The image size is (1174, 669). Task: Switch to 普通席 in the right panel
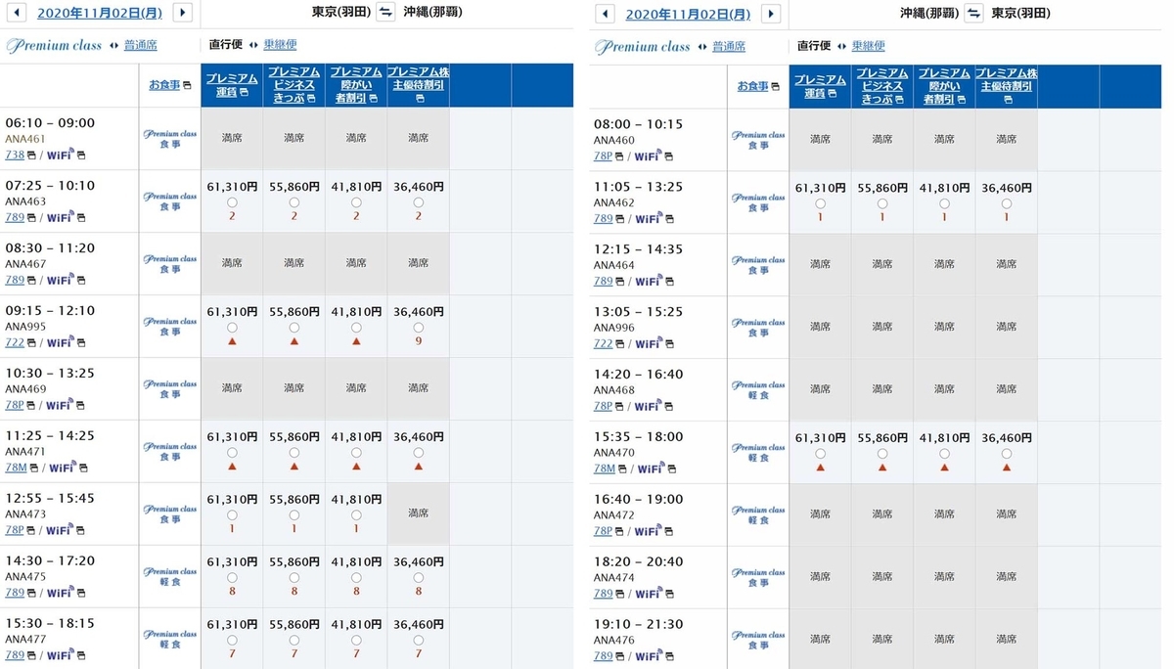[x=729, y=45]
